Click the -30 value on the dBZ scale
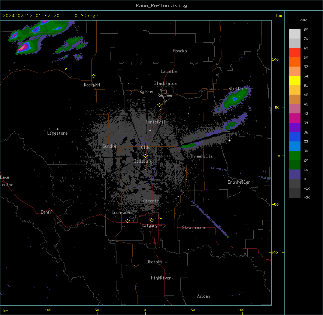The width and height of the screenshot is (323, 315). (x=307, y=198)
